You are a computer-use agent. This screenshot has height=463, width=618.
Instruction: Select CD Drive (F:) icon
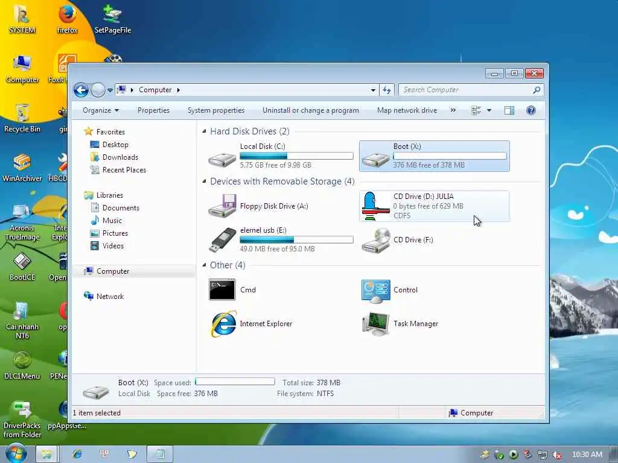[375, 241]
